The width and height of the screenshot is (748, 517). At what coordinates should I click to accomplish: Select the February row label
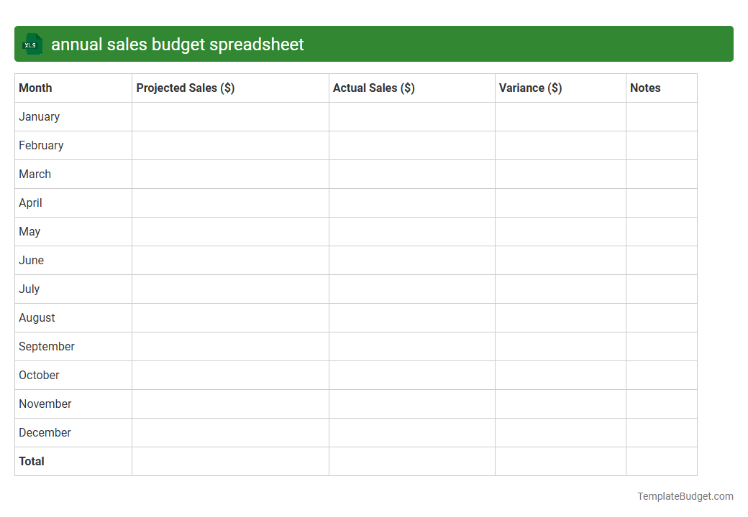click(41, 145)
